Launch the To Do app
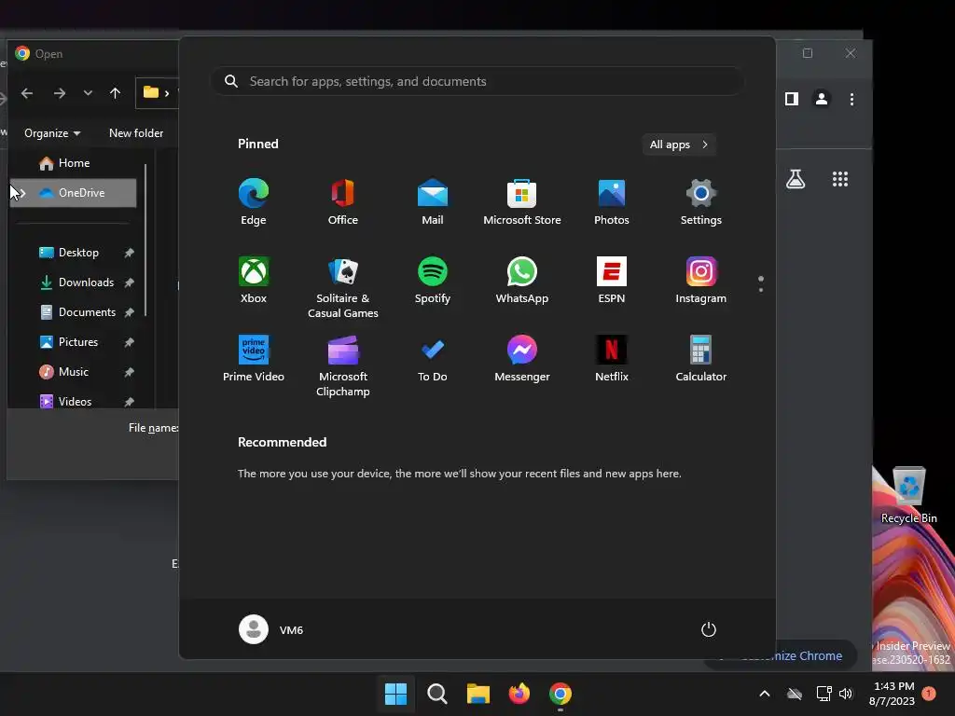The width and height of the screenshot is (955, 716). [x=433, y=359]
